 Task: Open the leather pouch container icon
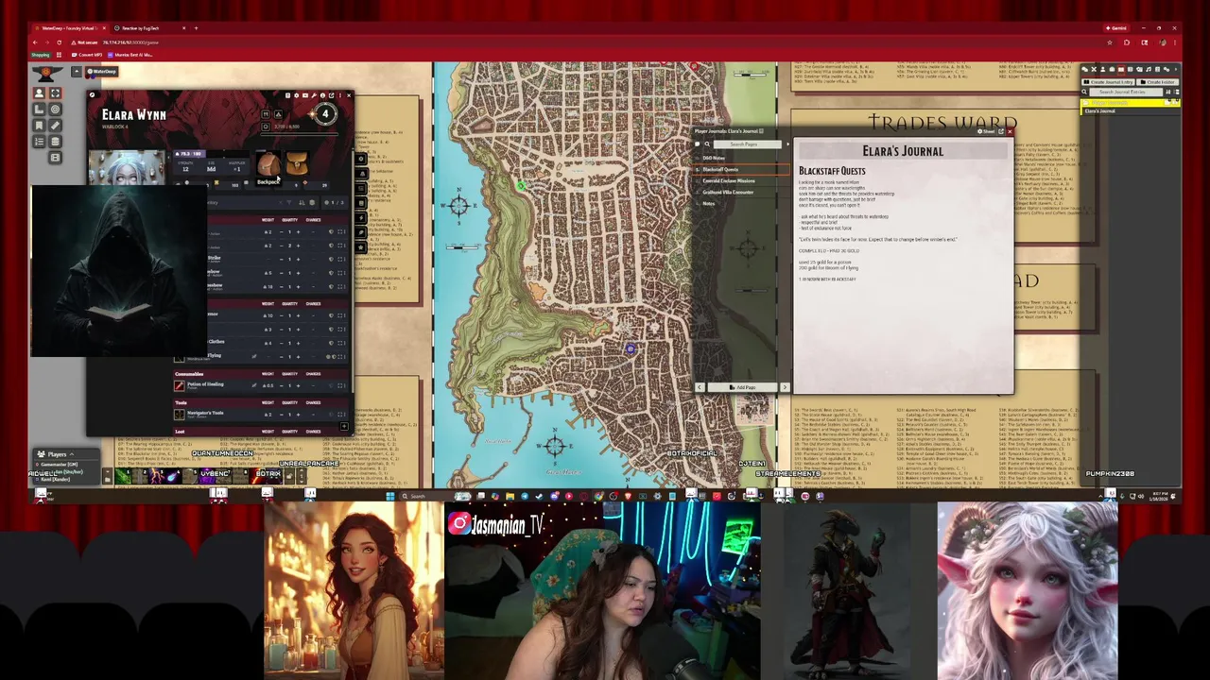coord(297,164)
